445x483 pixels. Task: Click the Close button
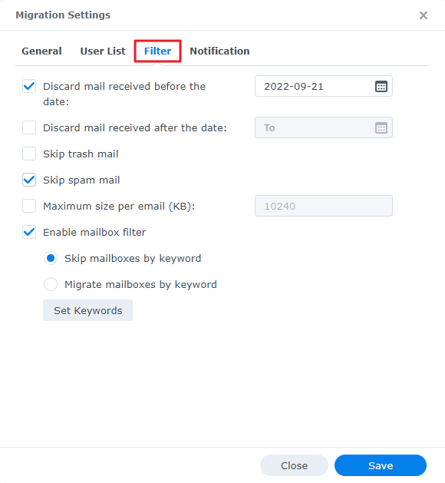[x=294, y=465]
